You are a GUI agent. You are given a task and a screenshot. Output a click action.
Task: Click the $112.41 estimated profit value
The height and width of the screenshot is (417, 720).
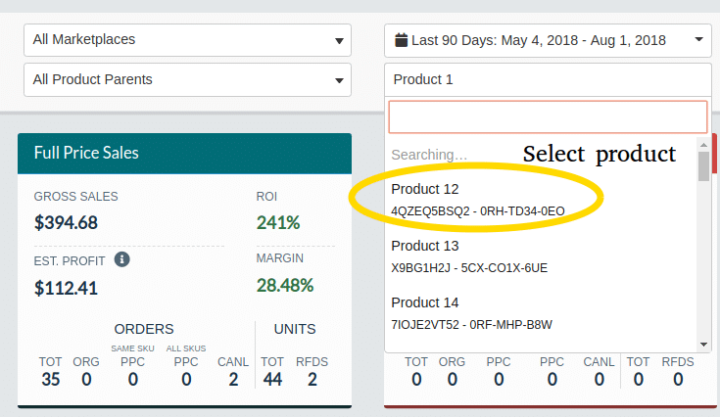66,289
